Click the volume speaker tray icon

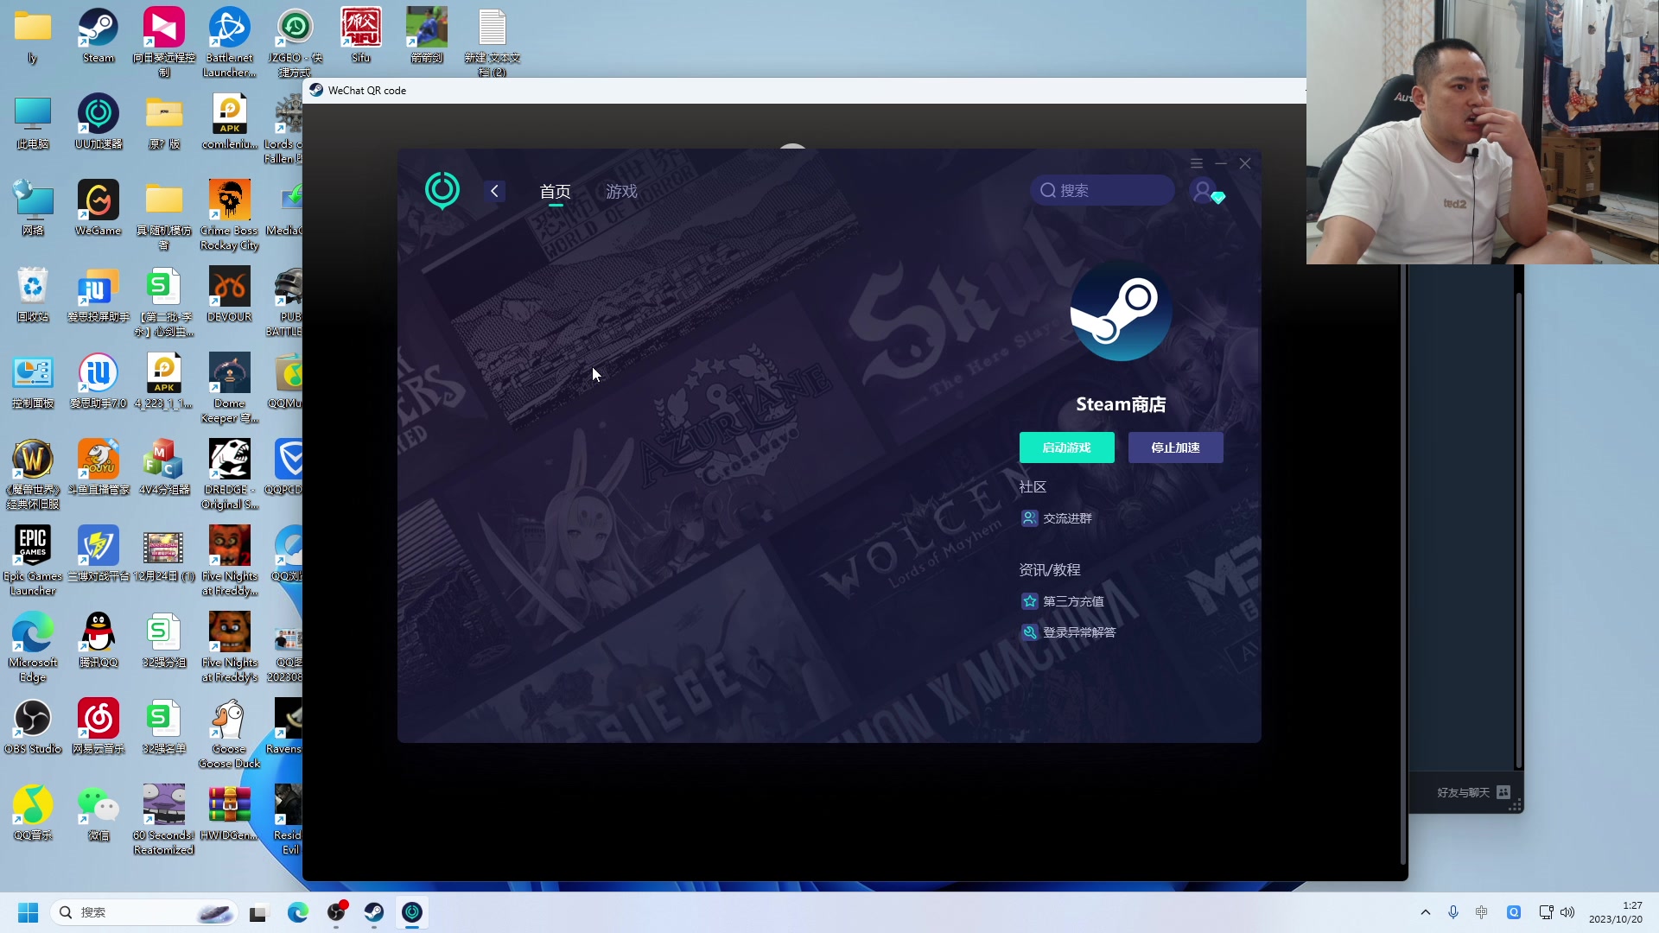[1567, 912]
